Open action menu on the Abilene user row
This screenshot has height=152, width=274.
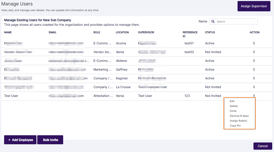[x=254, y=61]
